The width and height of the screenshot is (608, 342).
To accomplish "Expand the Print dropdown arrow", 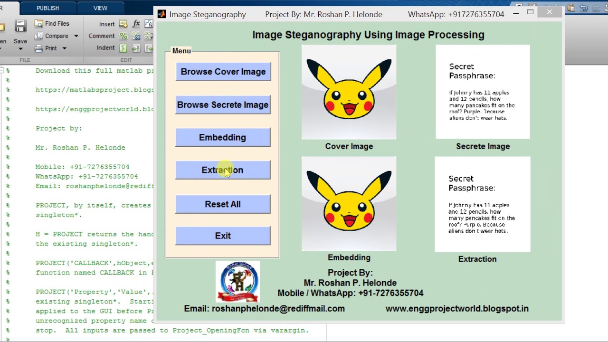I will tap(64, 48).
